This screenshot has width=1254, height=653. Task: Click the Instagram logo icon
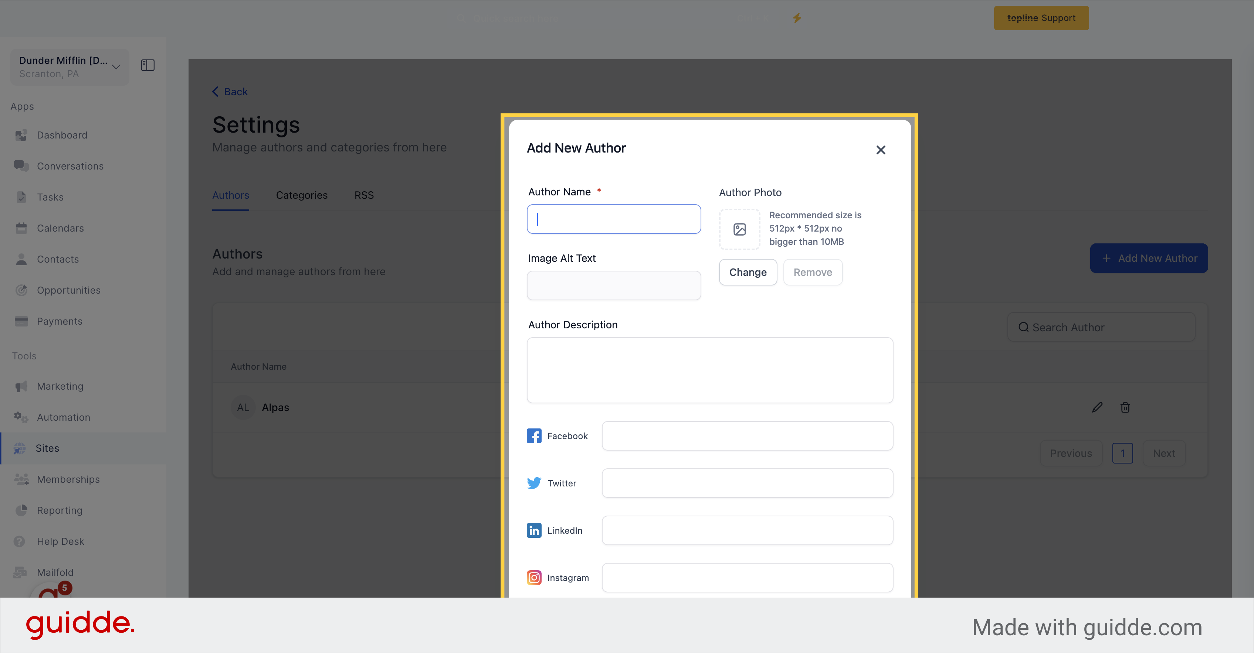click(x=534, y=577)
